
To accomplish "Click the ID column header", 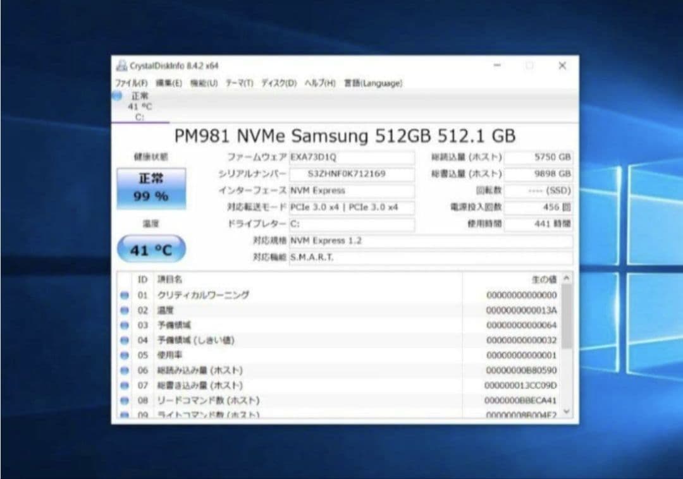I will pos(142,279).
